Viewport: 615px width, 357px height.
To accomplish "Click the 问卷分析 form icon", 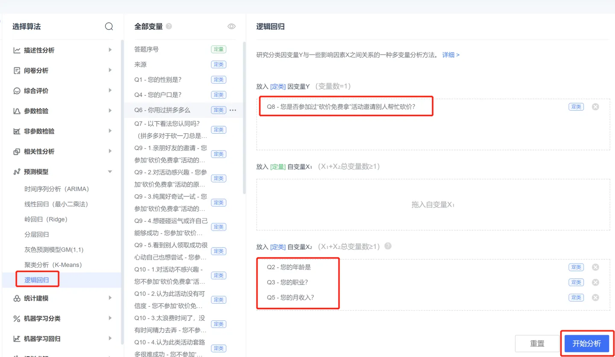I will (x=17, y=70).
